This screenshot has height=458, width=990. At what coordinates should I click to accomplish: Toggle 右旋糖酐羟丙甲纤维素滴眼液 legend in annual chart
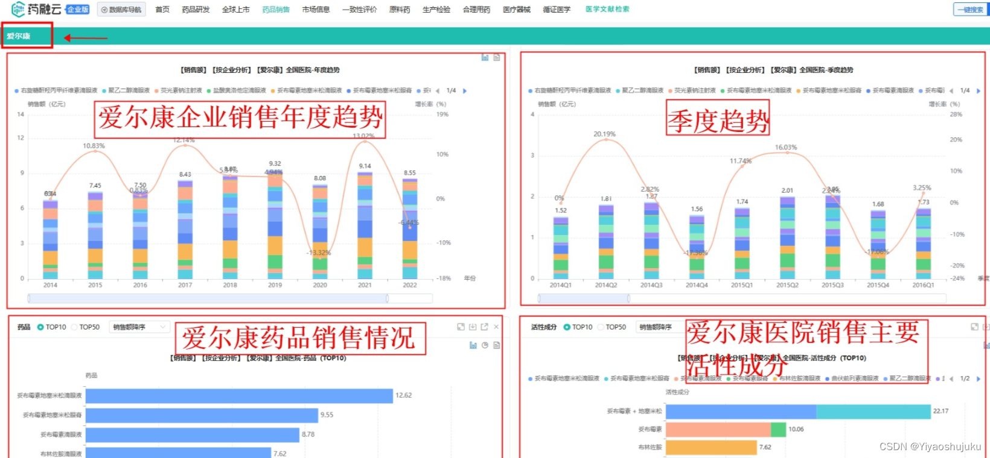(x=56, y=90)
